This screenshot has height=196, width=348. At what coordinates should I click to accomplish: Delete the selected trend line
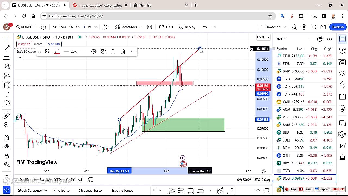(123, 51)
